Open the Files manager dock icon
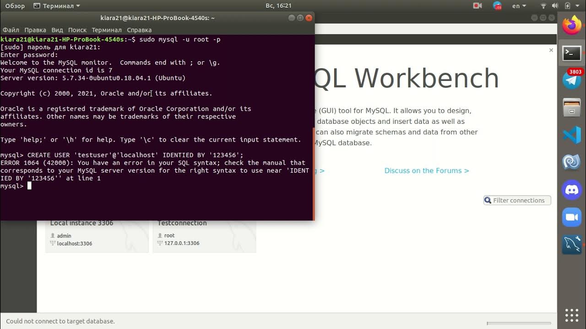This screenshot has width=586, height=329. 572,108
